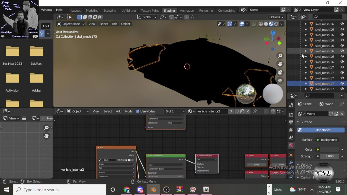
Task: Open the View Layer properties tab
Action: [291, 130]
